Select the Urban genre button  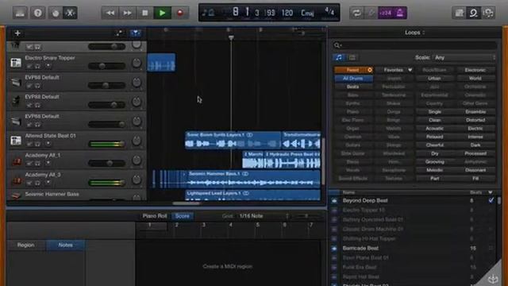(434, 79)
